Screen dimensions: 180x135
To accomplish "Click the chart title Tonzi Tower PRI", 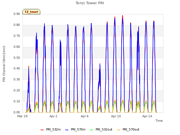I will point(90,3).
